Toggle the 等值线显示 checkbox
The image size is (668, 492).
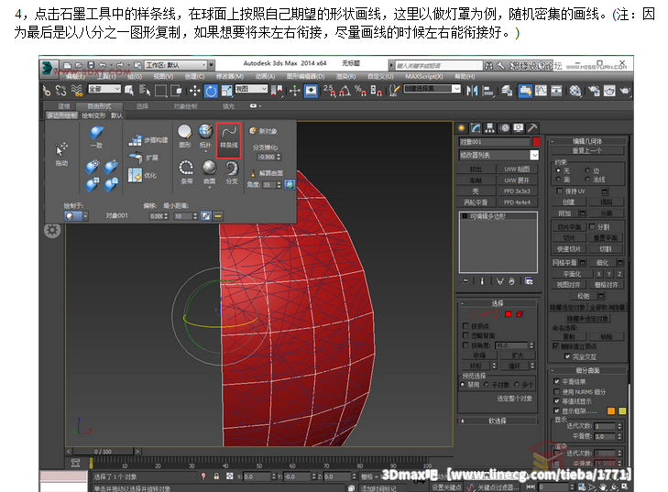[x=556, y=401]
